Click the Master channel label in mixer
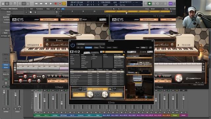 pyautogui.click(x=183, y=115)
